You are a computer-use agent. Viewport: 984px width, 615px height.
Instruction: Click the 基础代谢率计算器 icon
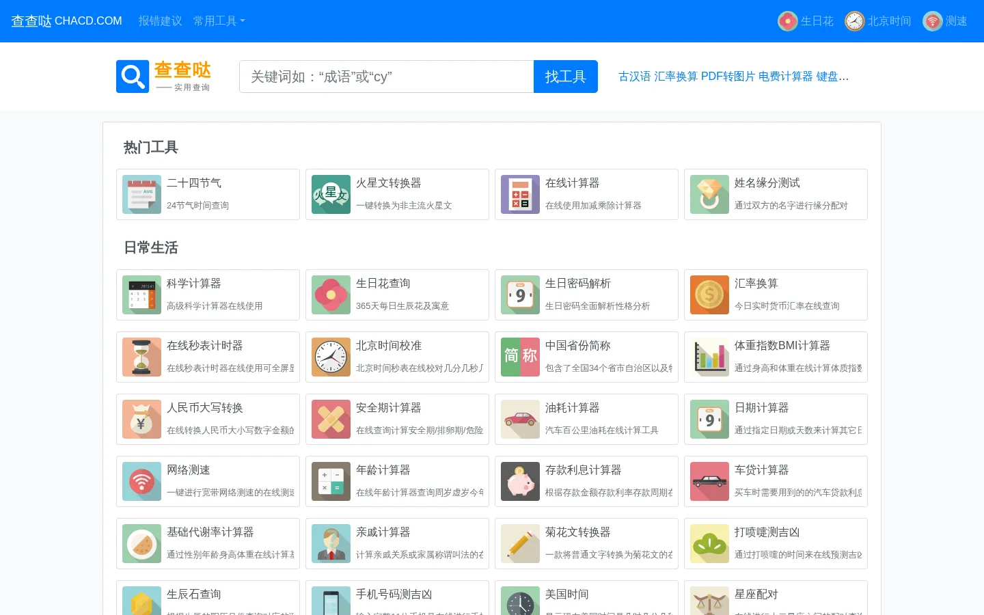tap(142, 544)
